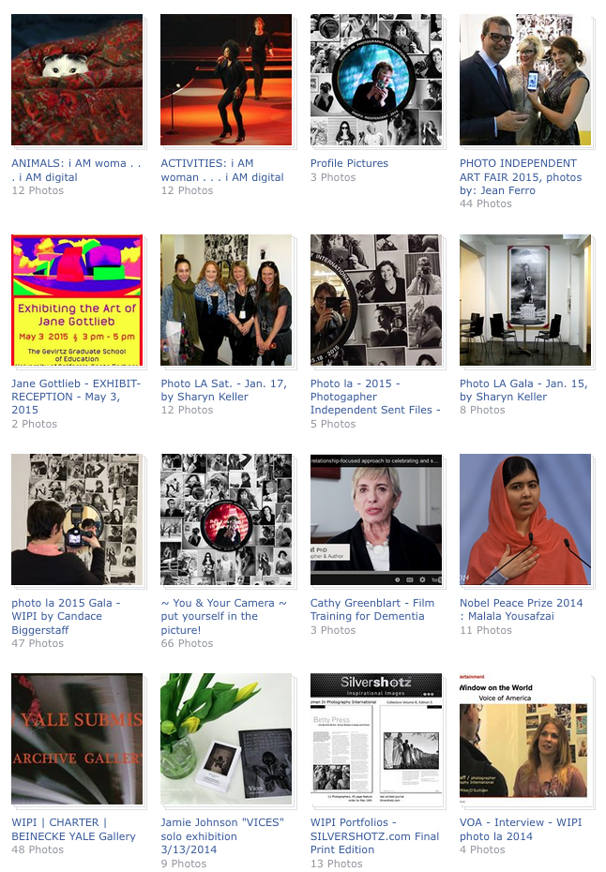Open Cathy Greenblart Film Training album link
Image resolution: width=606 pixels, height=872 pixels.
coord(372,609)
